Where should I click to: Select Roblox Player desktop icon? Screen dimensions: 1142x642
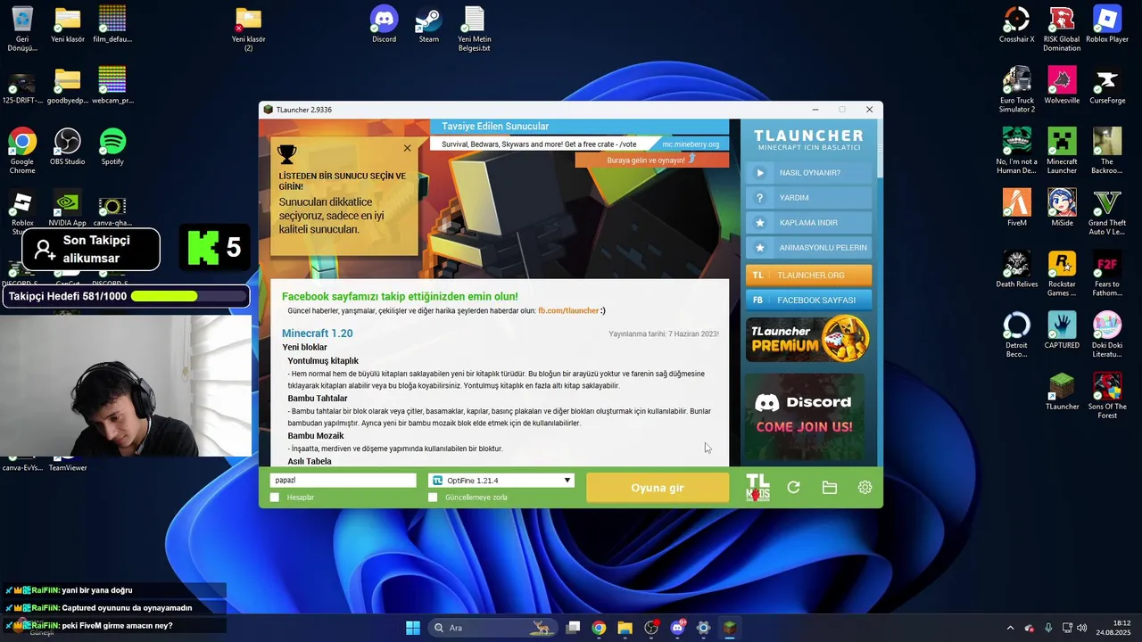tap(1107, 25)
